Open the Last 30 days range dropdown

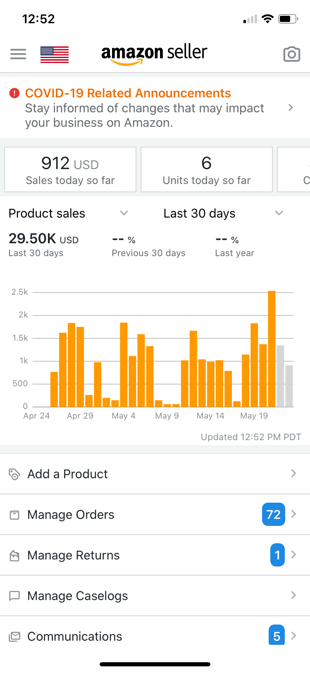click(279, 213)
